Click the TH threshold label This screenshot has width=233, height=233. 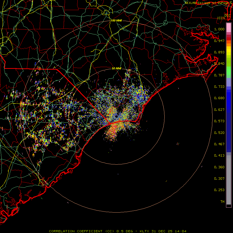pyautogui.click(x=222, y=202)
